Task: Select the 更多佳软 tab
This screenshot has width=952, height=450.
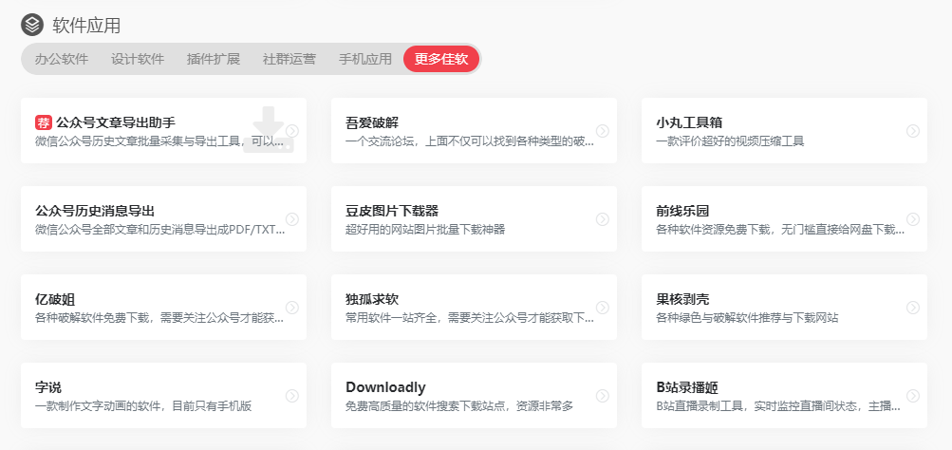Action: (x=441, y=59)
